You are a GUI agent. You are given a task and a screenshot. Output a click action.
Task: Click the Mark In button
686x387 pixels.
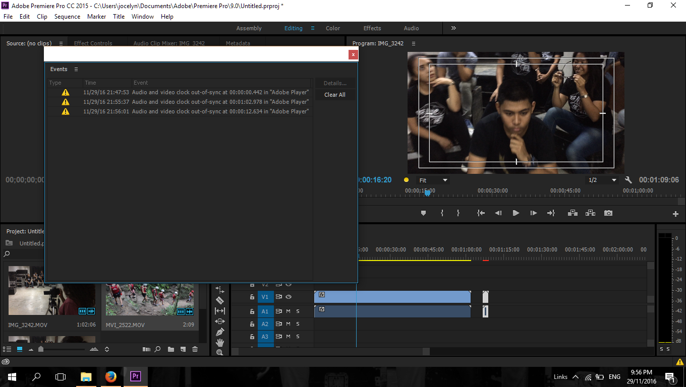tap(442, 213)
